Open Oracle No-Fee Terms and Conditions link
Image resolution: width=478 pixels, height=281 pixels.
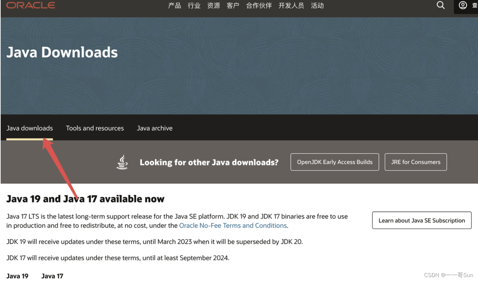233,226
